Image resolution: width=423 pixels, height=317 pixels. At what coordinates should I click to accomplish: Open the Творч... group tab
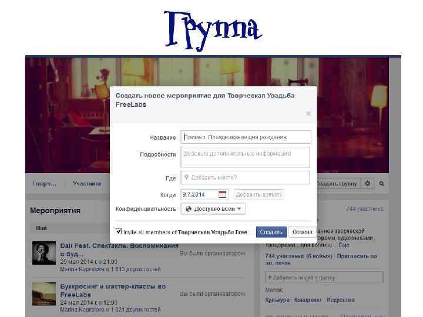[45, 184]
